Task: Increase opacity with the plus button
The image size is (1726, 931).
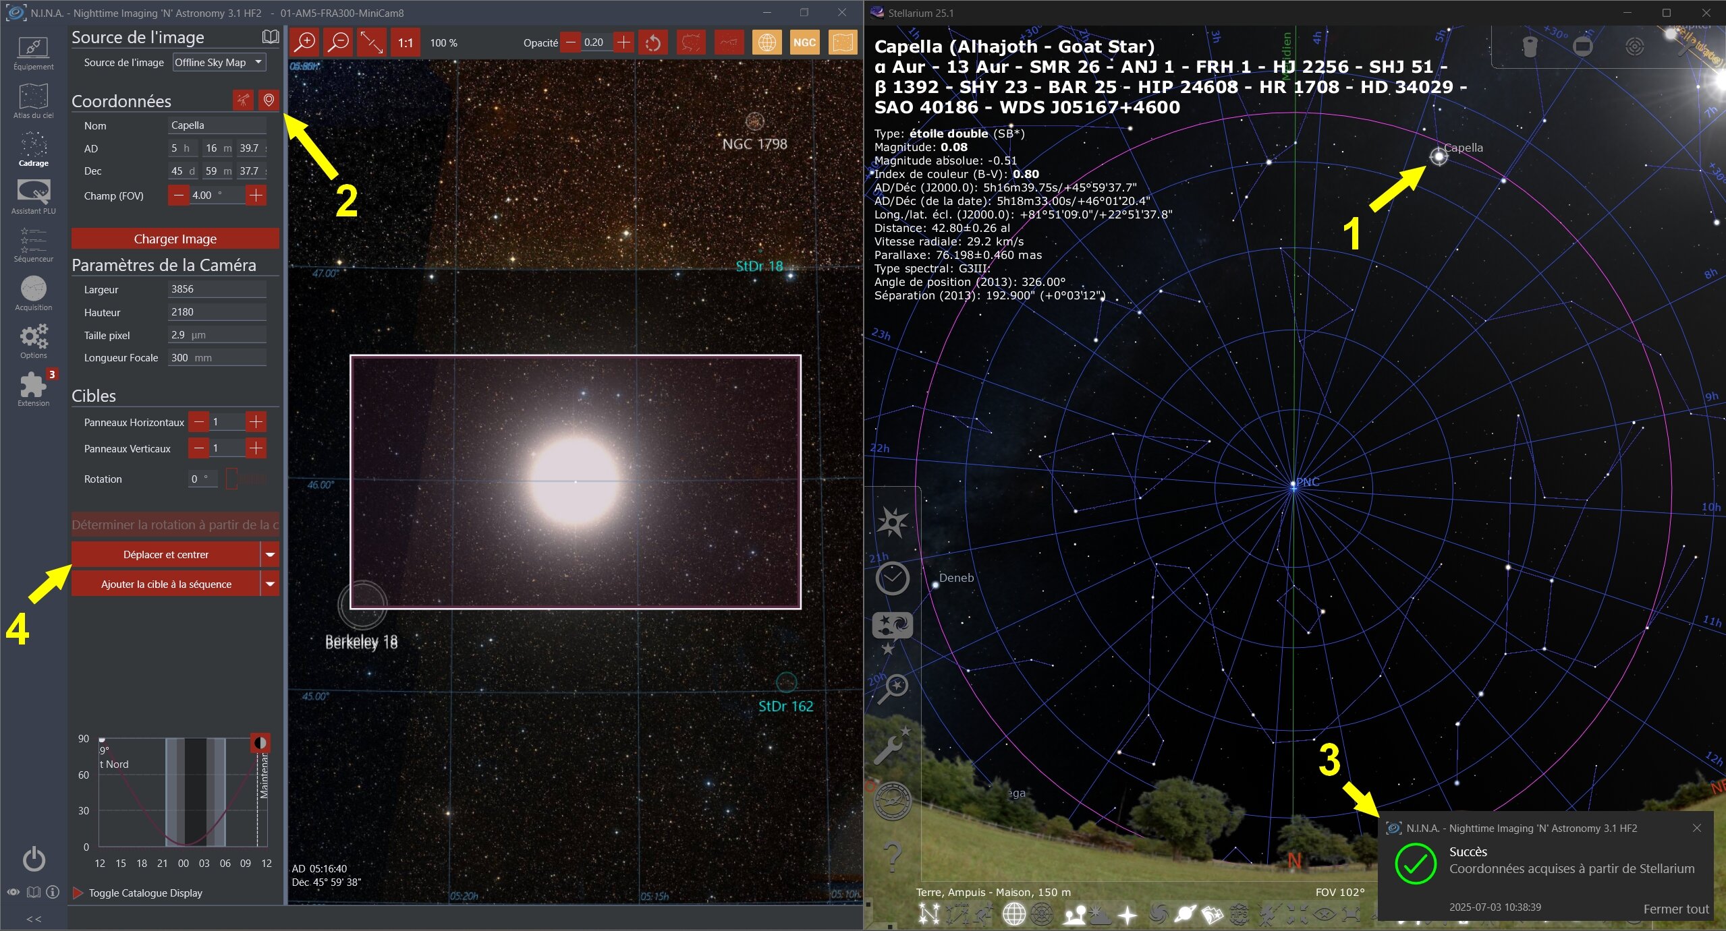Action: (x=624, y=42)
